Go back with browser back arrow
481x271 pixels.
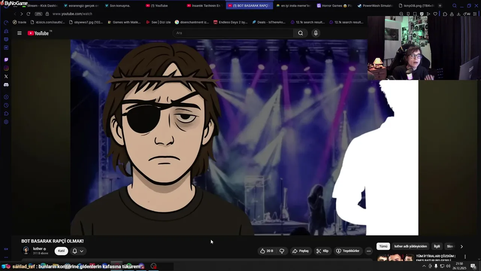[x=15, y=14]
